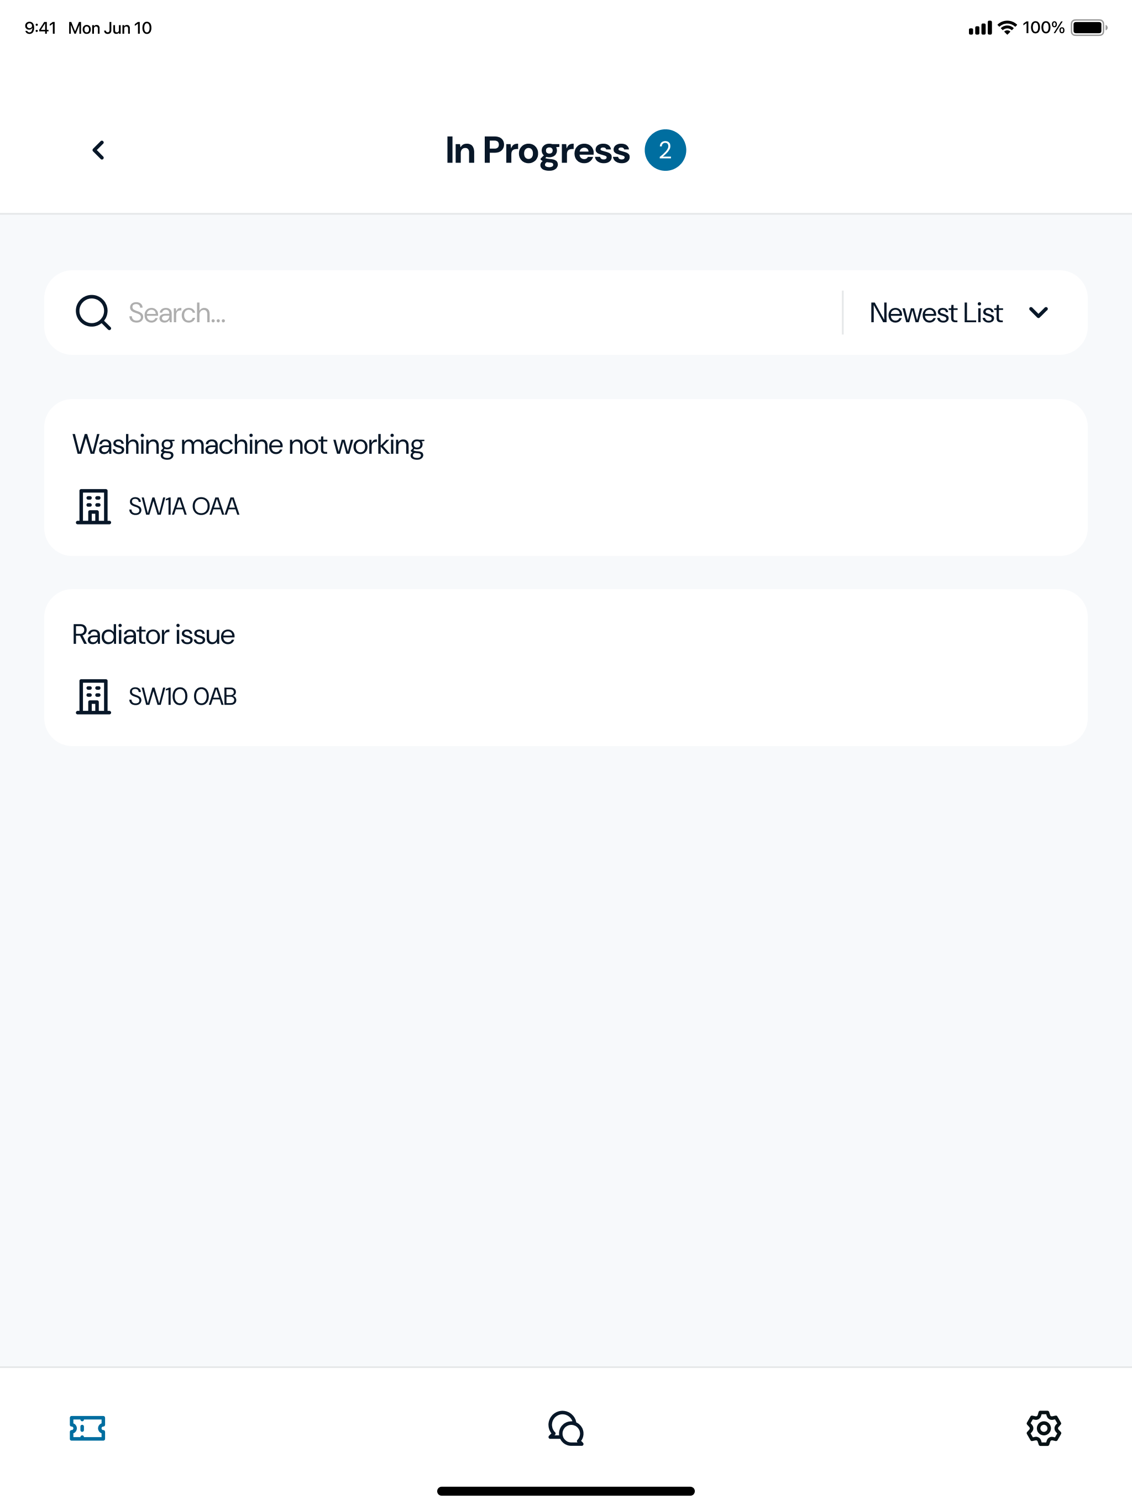1132x1510 pixels.
Task: Select the SW10 OAB address text
Action: pyautogui.click(x=182, y=696)
